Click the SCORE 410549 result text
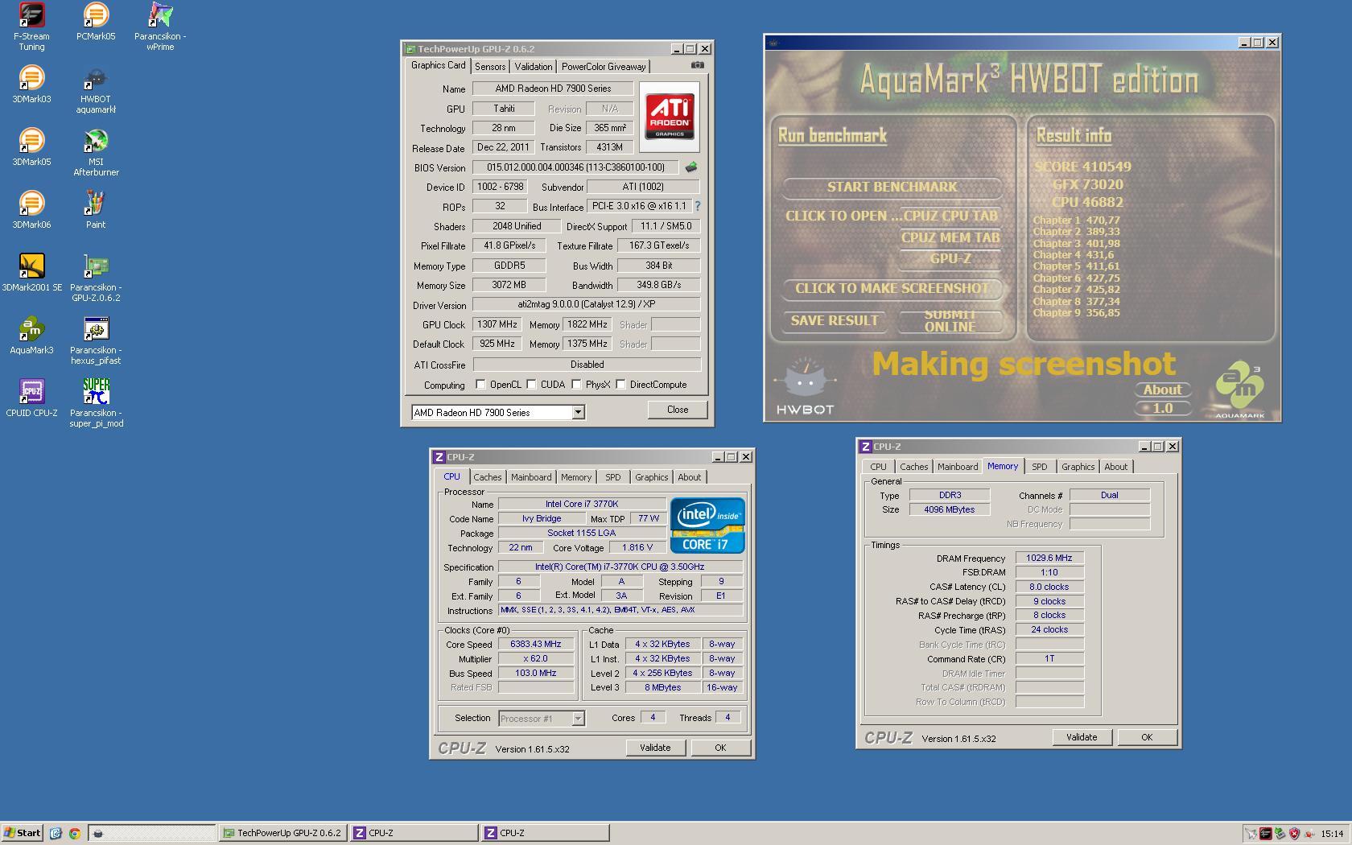The height and width of the screenshot is (845, 1352). pos(1082,167)
